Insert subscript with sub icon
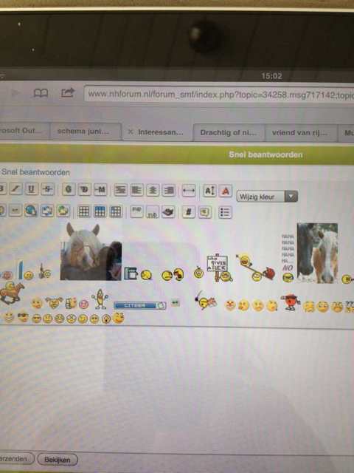Viewport: 354px width, 473px height. (153, 212)
